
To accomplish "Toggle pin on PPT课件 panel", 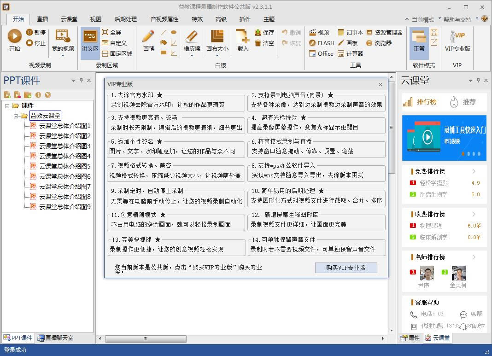I will (x=81, y=80).
